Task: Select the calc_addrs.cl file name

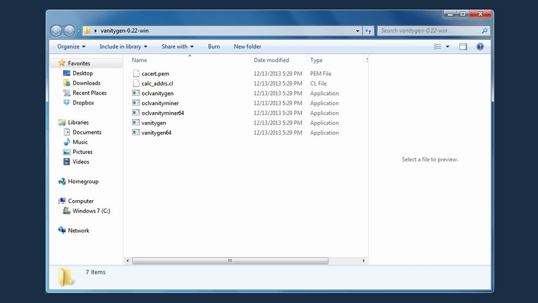Action: tap(157, 83)
